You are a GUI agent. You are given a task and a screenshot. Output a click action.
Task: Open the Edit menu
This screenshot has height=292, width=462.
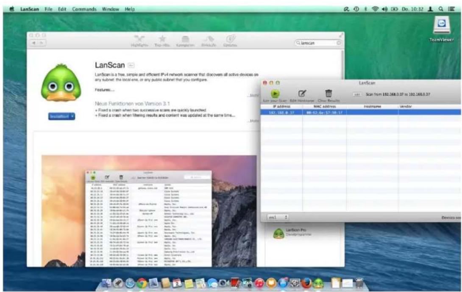62,9
